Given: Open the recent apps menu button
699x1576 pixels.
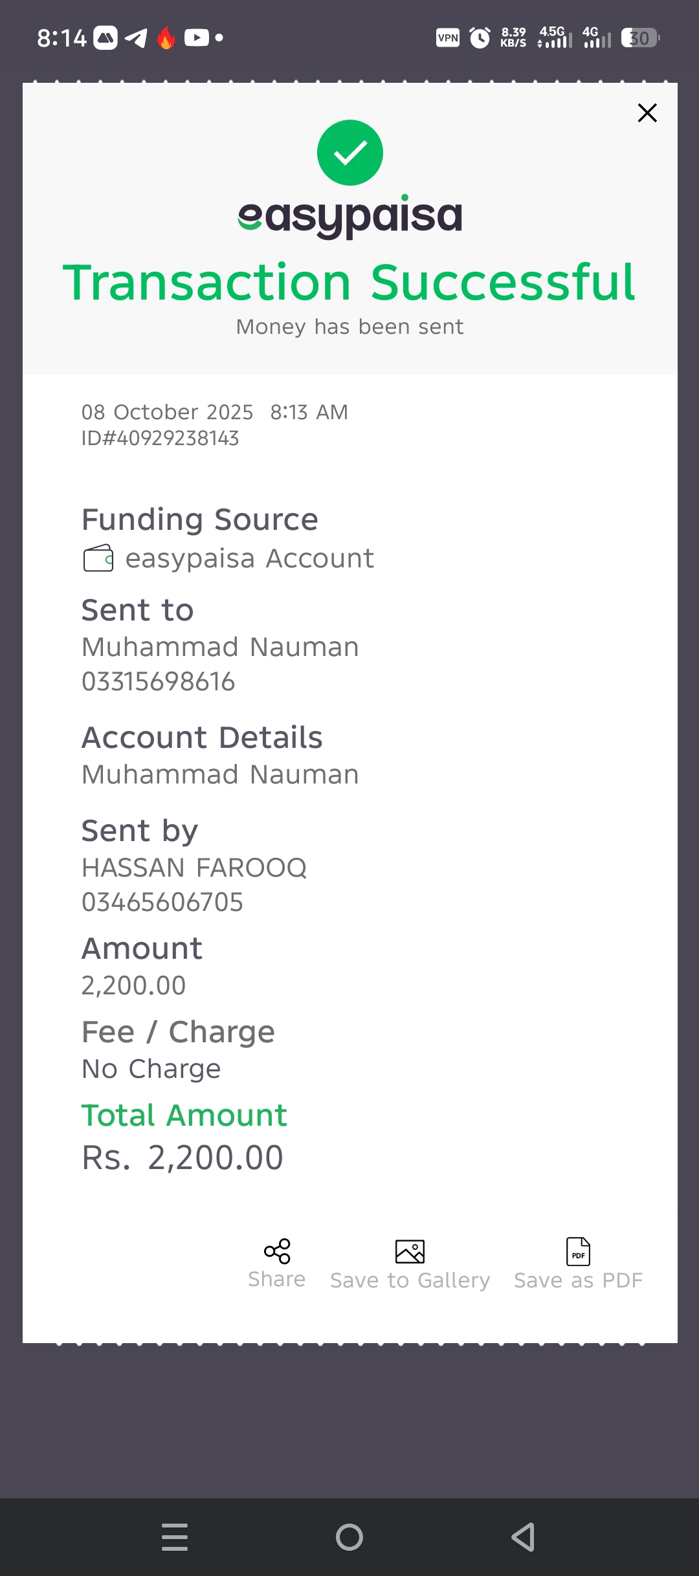Looking at the screenshot, I should tap(175, 1537).
